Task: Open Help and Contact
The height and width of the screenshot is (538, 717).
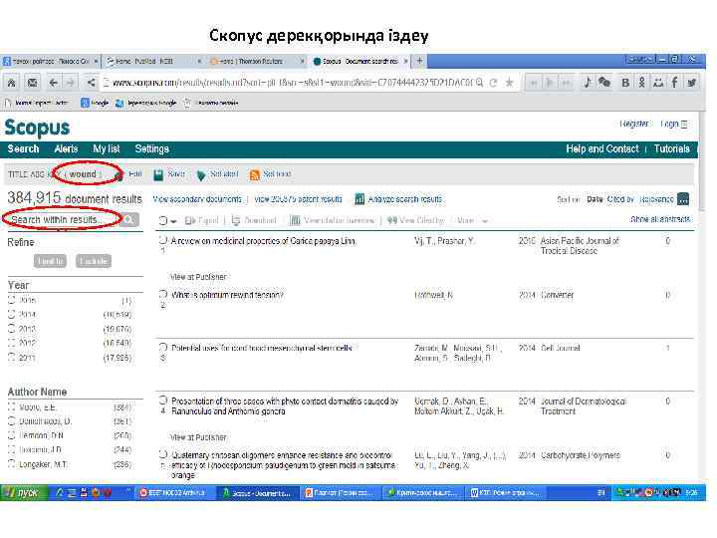Action: click(601, 149)
